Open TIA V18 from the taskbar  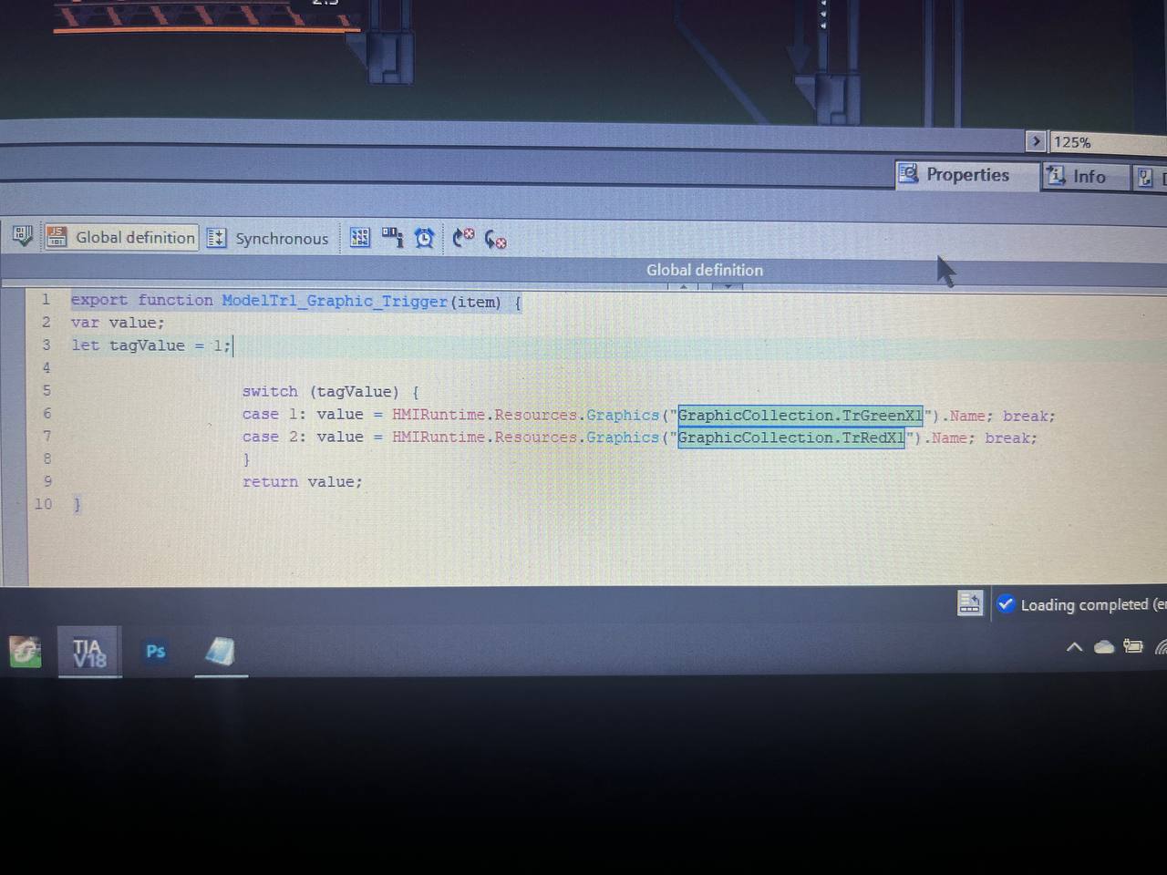click(89, 652)
